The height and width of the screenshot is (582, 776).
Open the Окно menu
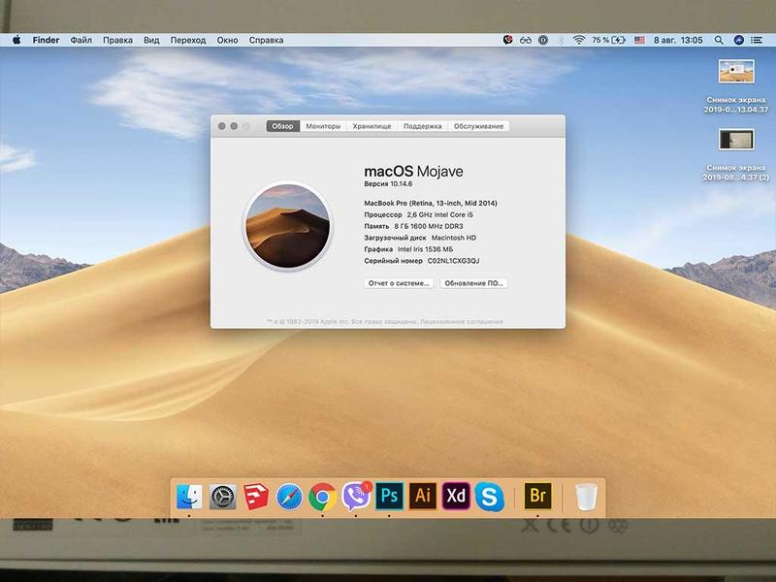[227, 40]
